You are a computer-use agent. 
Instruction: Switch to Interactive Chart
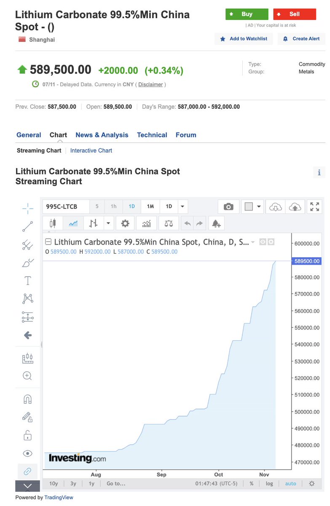click(91, 151)
